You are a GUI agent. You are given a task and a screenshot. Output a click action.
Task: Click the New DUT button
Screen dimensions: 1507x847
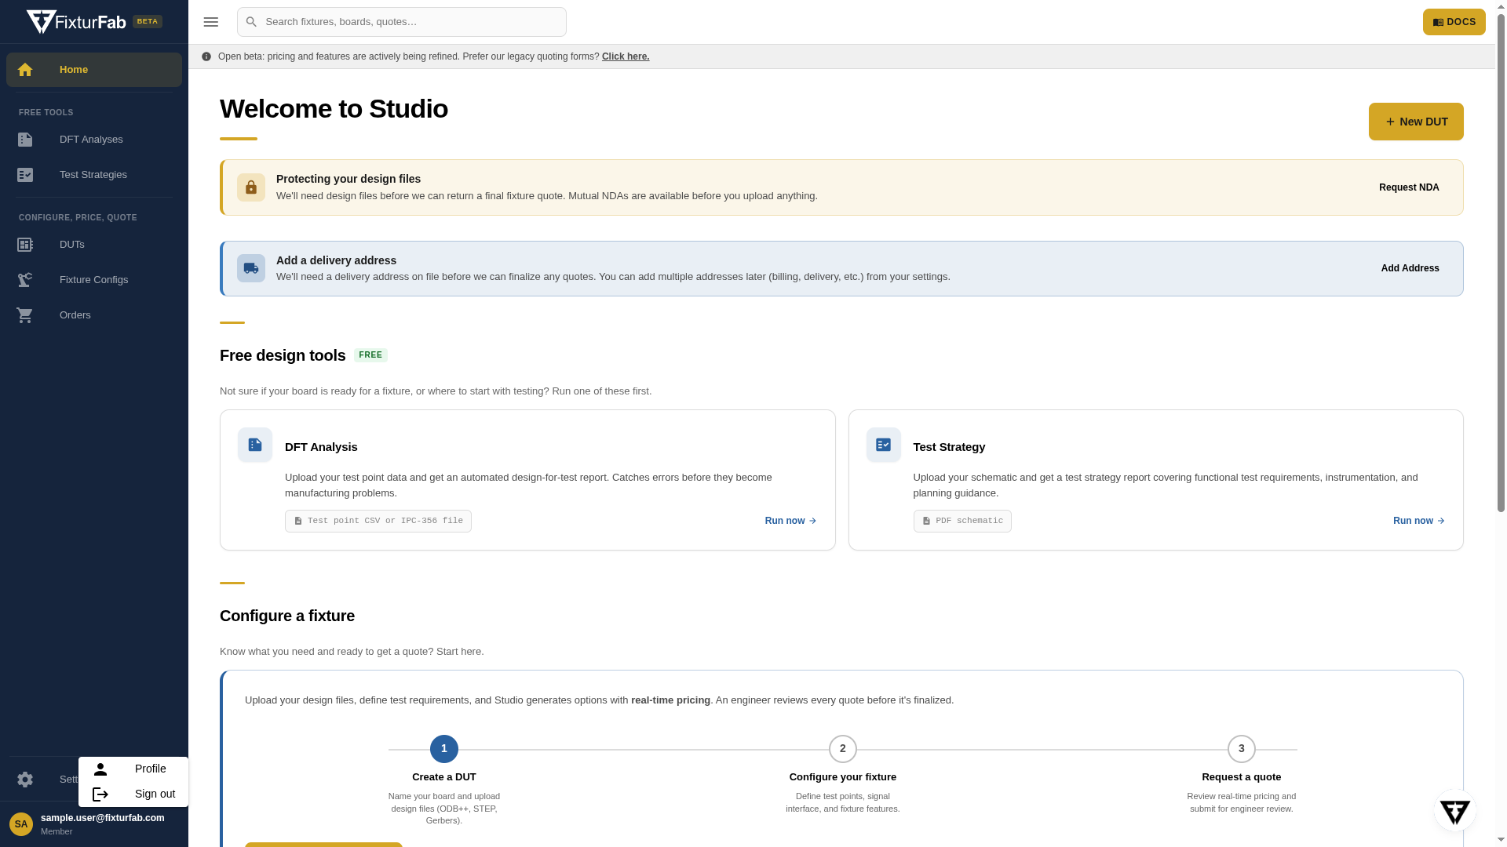point(1416,122)
